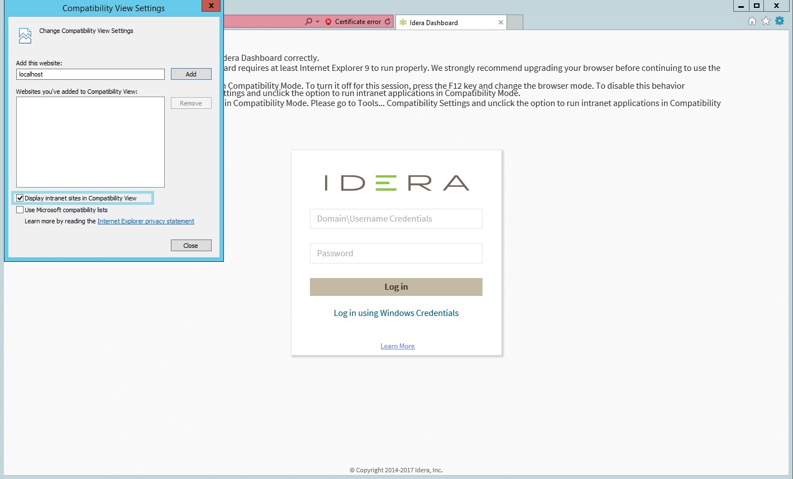Click the Close button in the dialog
793x479 pixels.
pyautogui.click(x=191, y=246)
